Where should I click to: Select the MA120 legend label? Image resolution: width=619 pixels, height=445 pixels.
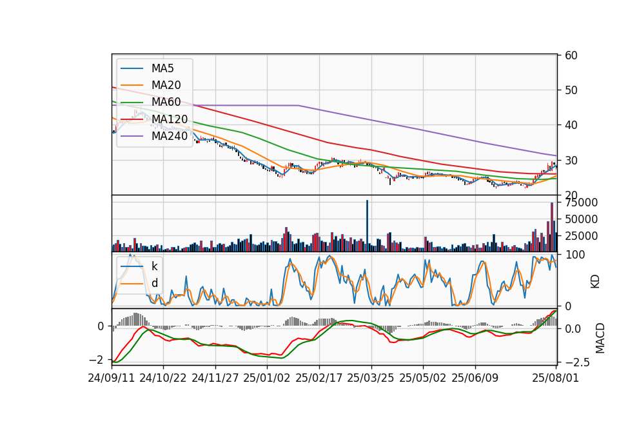point(170,119)
